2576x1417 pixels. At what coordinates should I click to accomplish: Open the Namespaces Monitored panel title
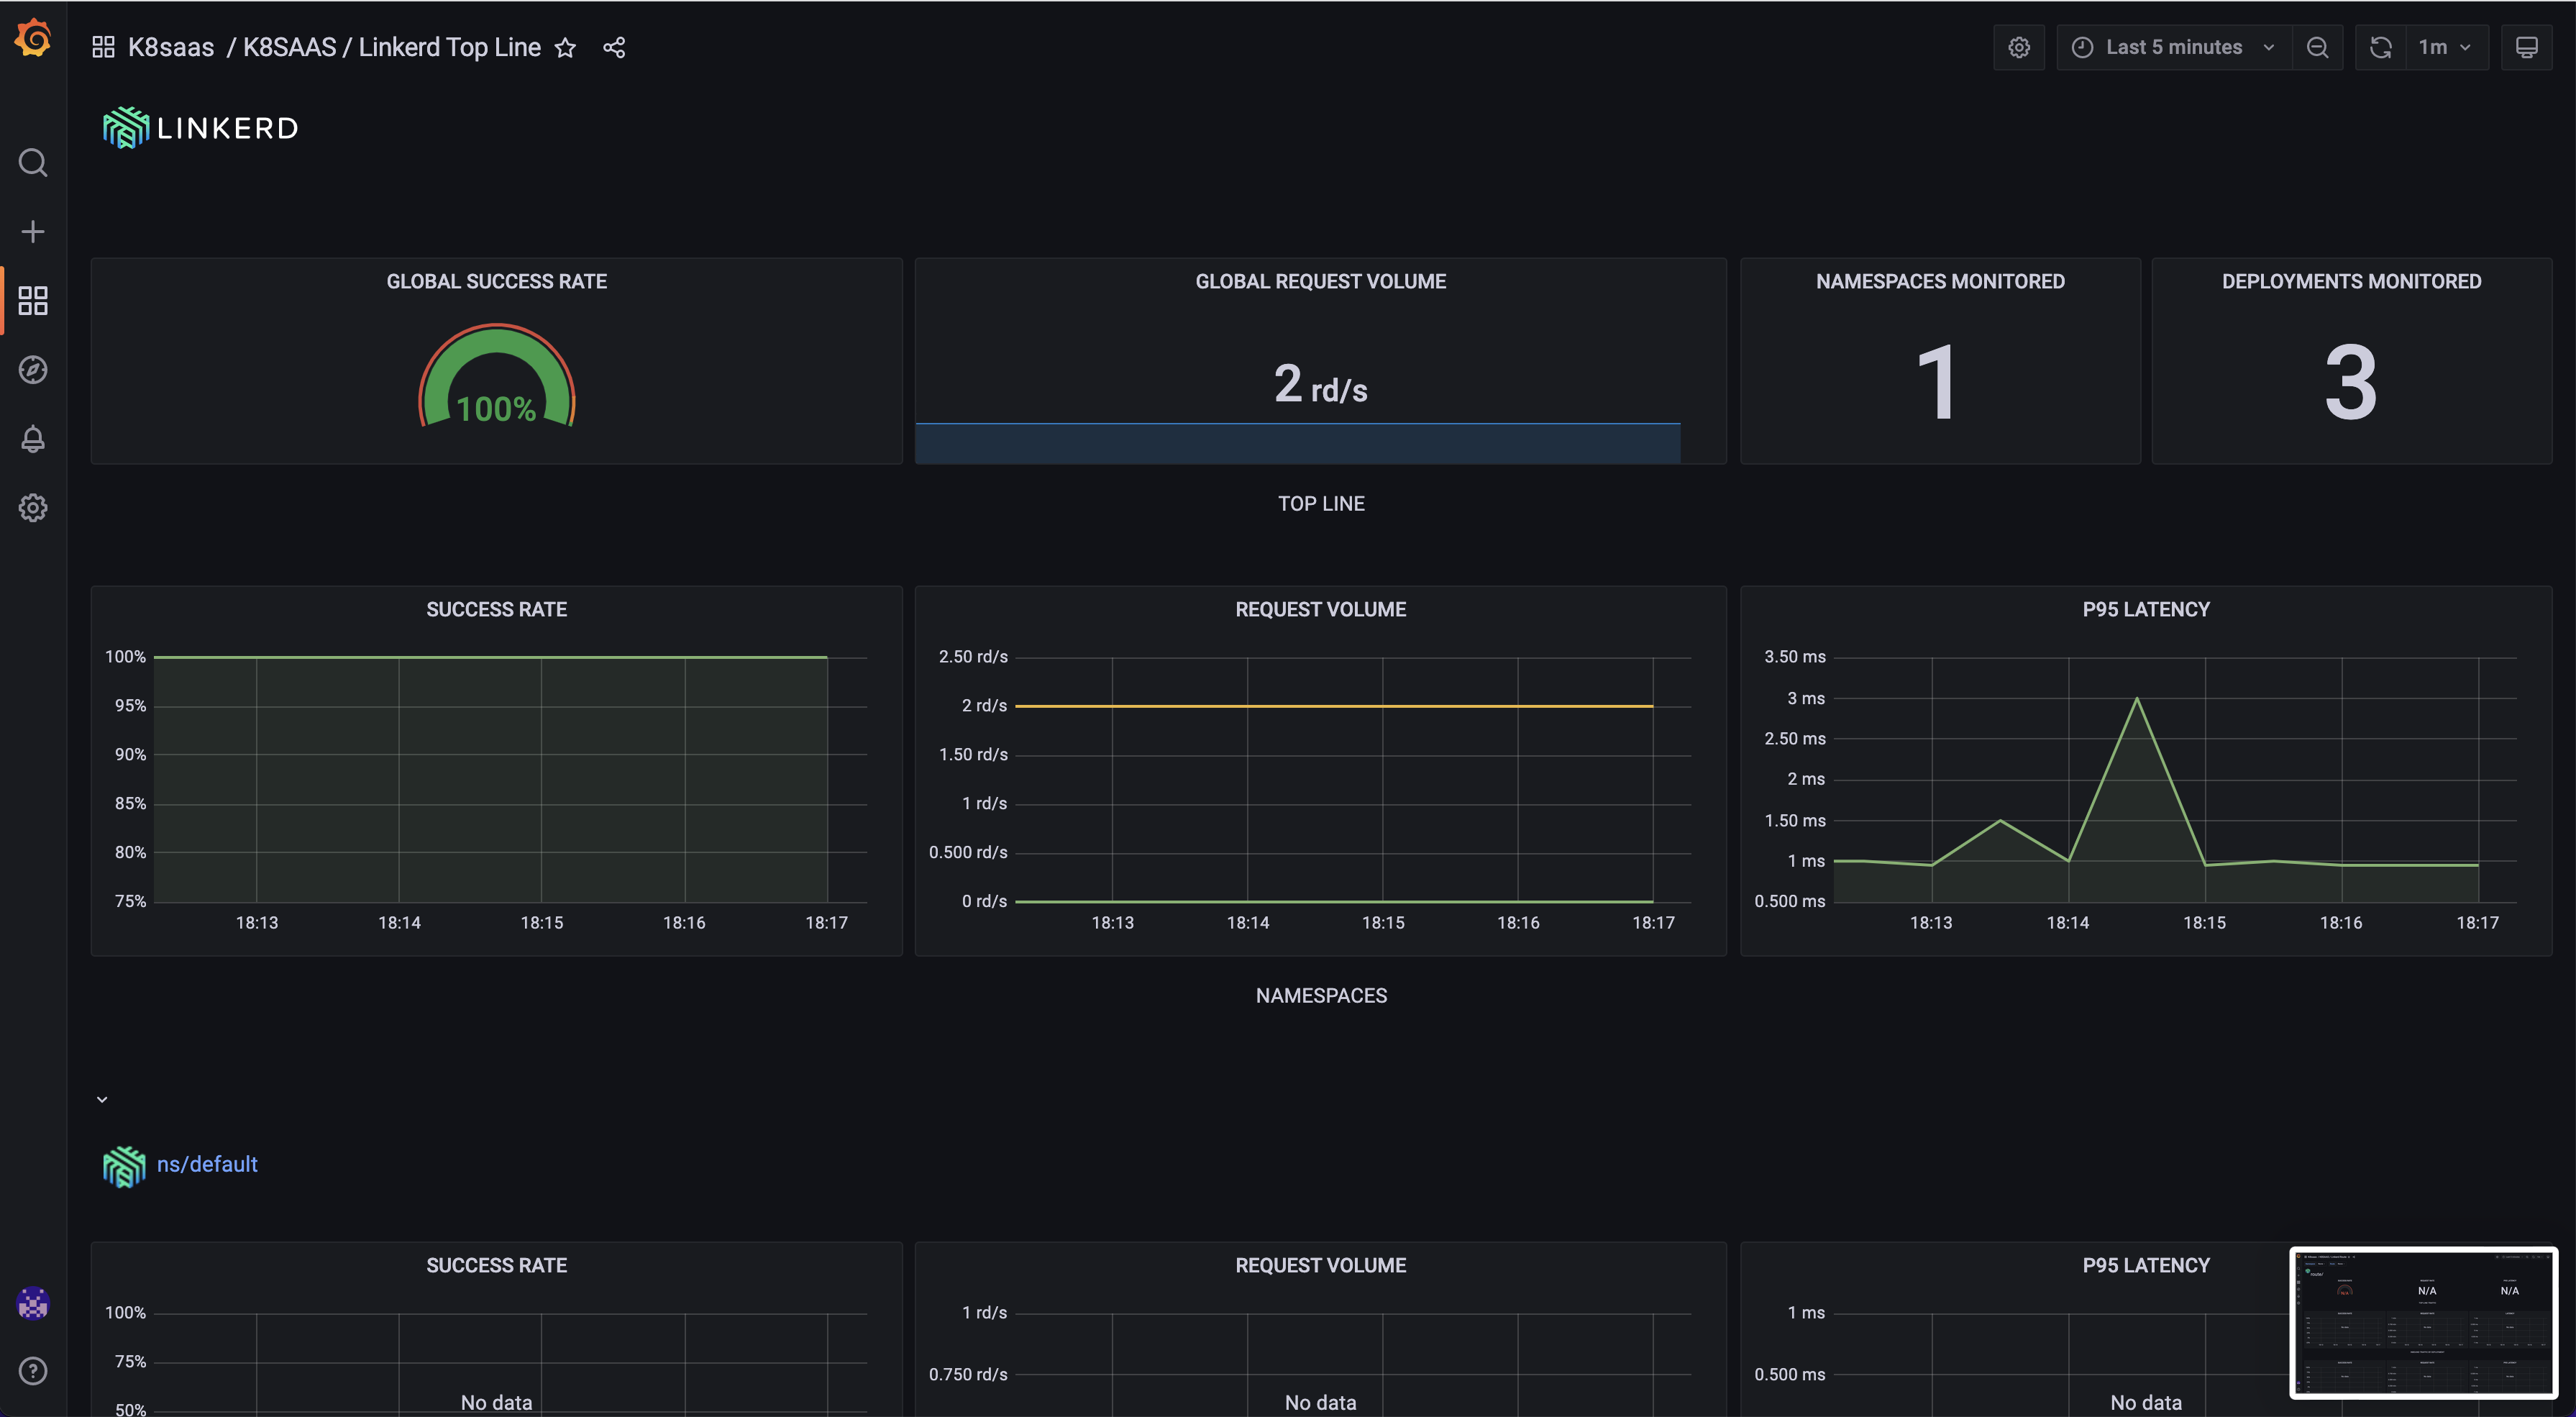pyautogui.click(x=1940, y=281)
